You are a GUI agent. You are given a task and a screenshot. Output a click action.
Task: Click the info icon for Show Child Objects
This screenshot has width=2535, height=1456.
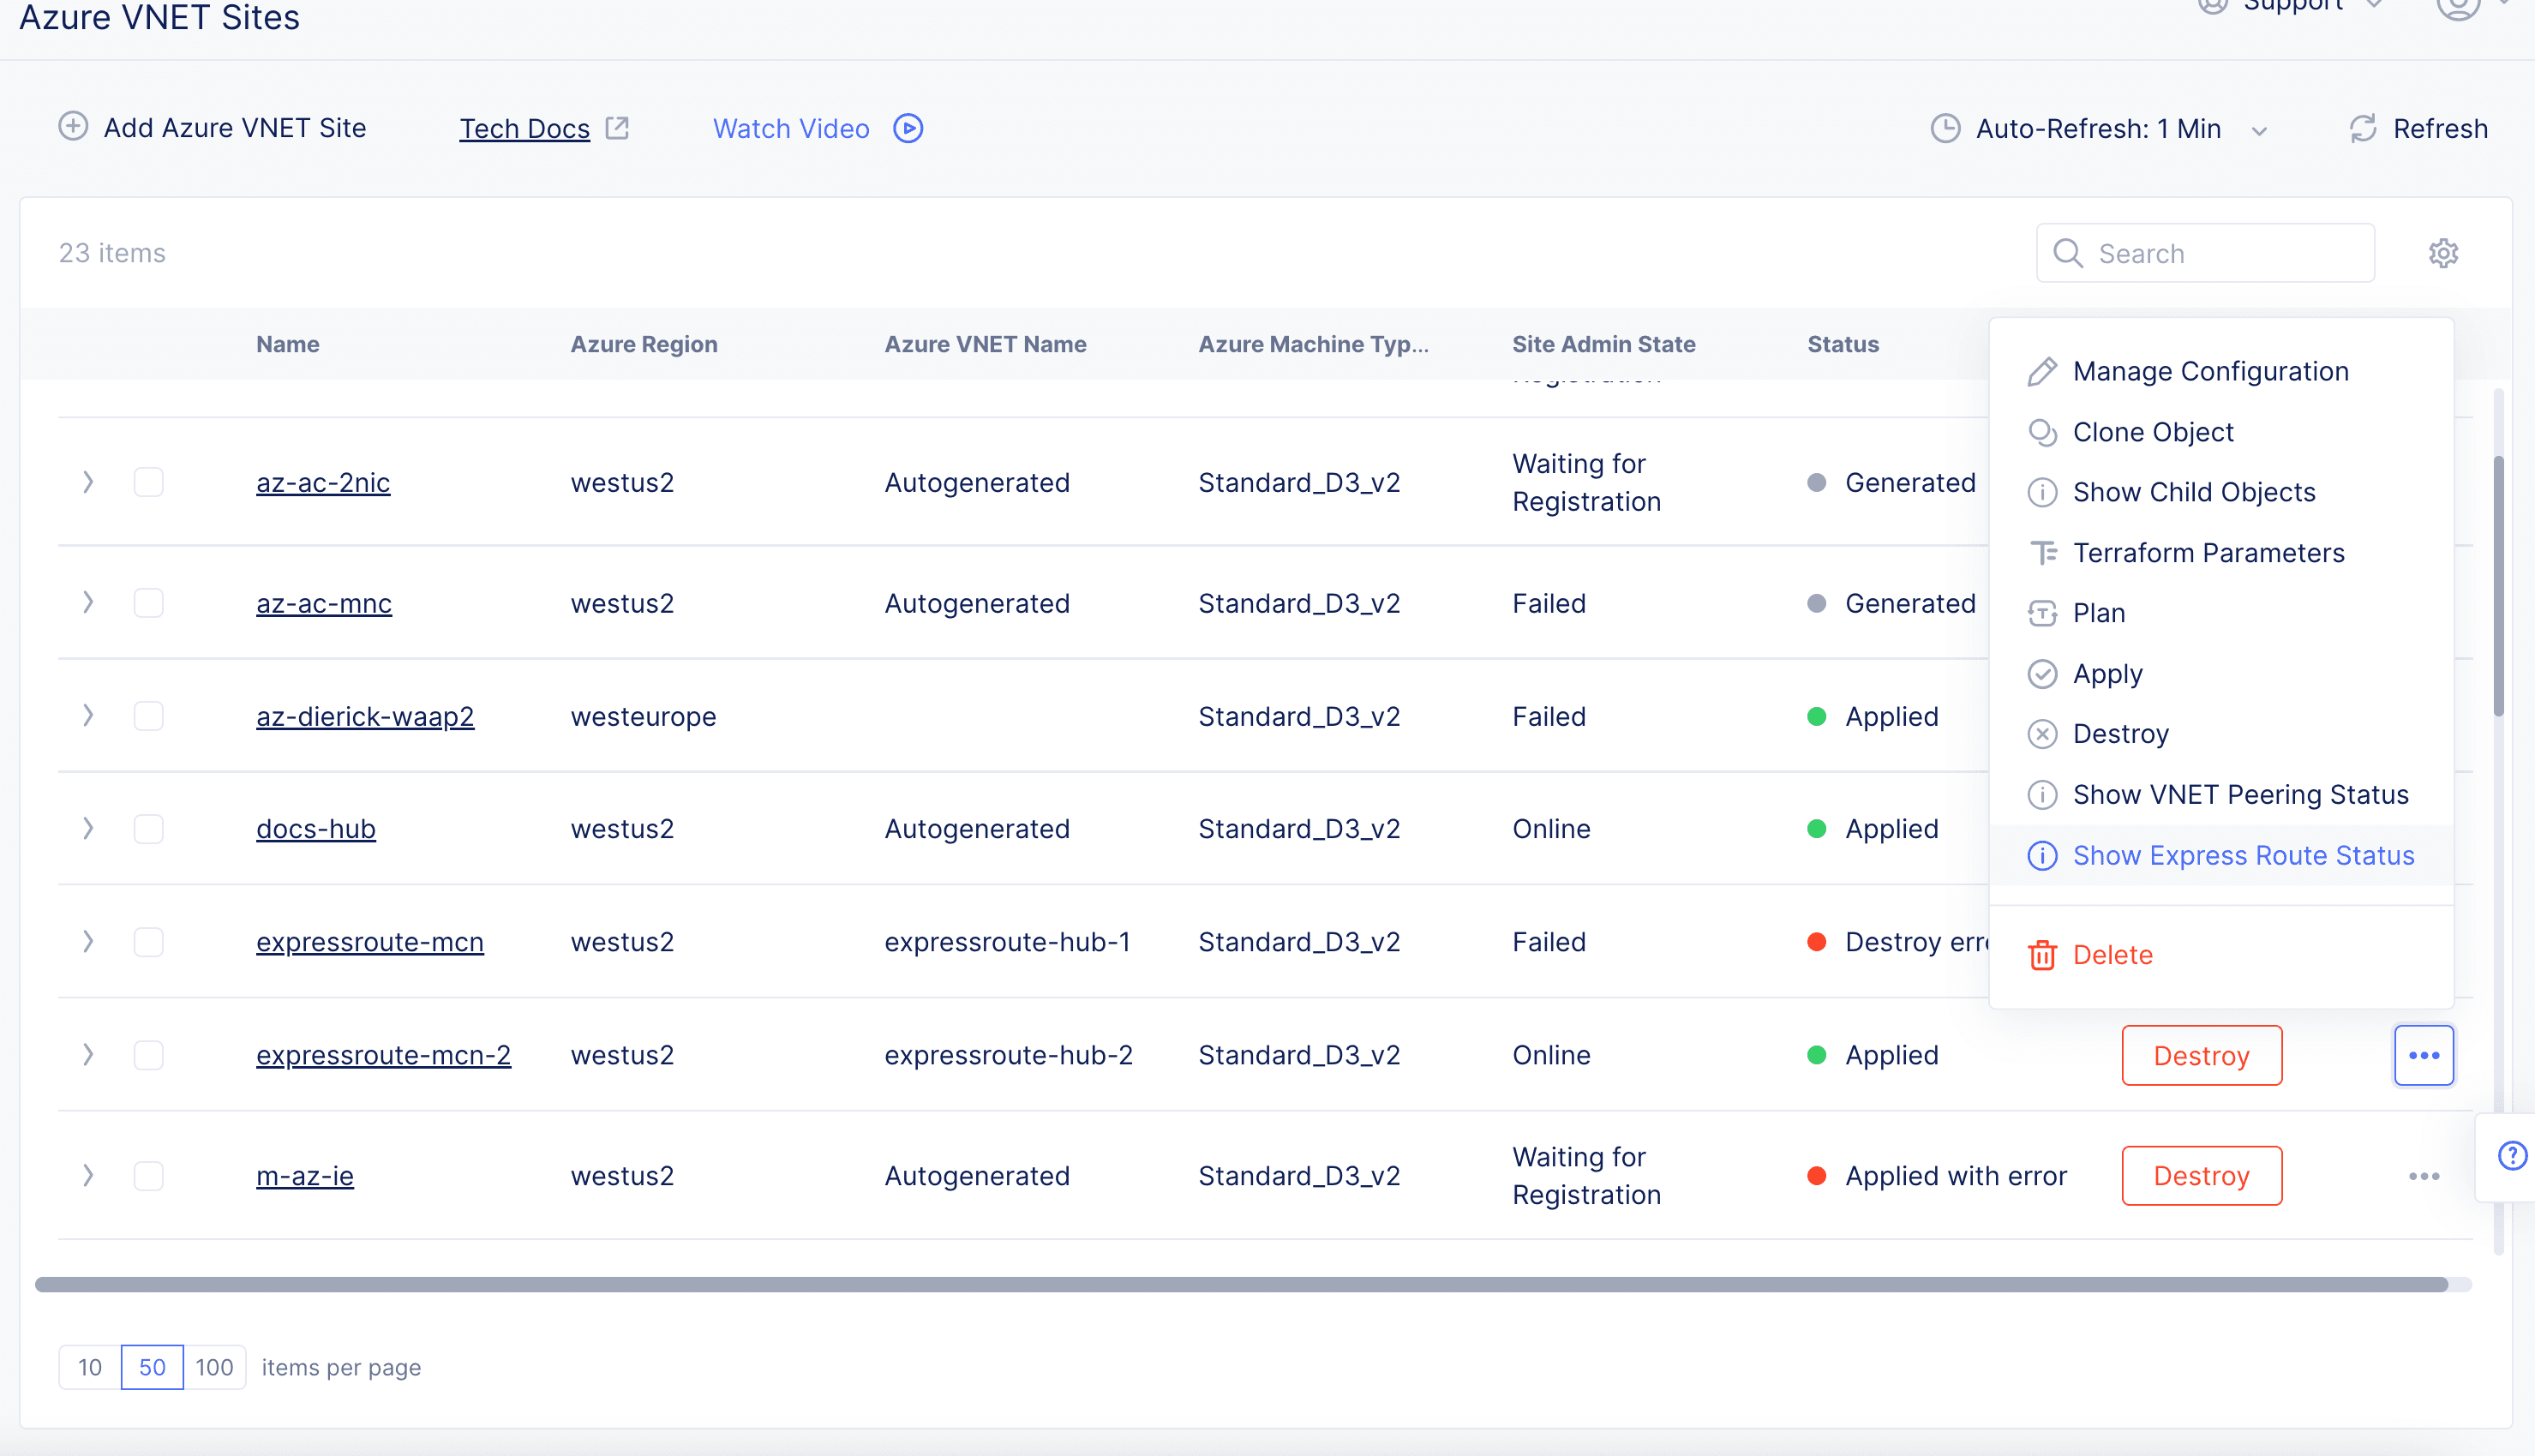pyautogui.click(x=2042, y=493)
